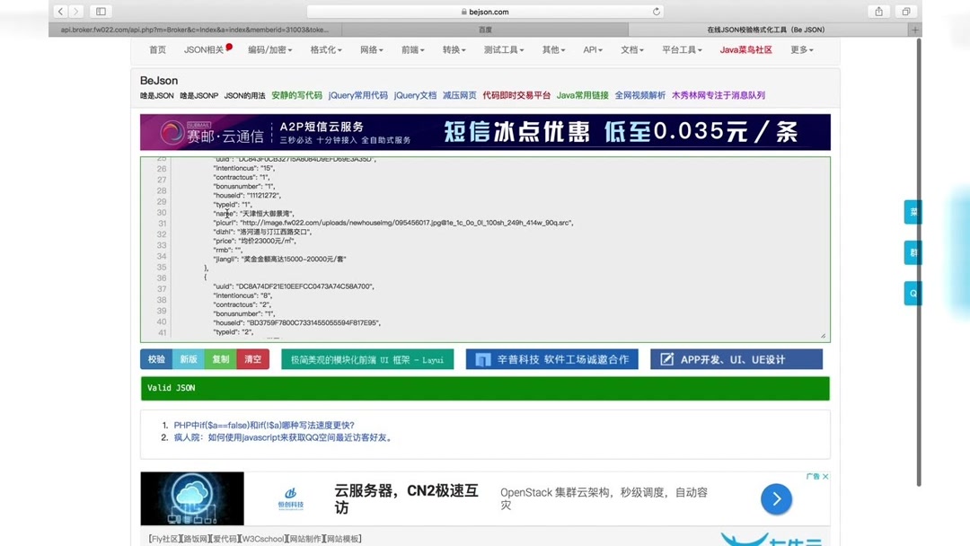Open the jQuery文档 link
970x546 pixels.
(415, 94)
